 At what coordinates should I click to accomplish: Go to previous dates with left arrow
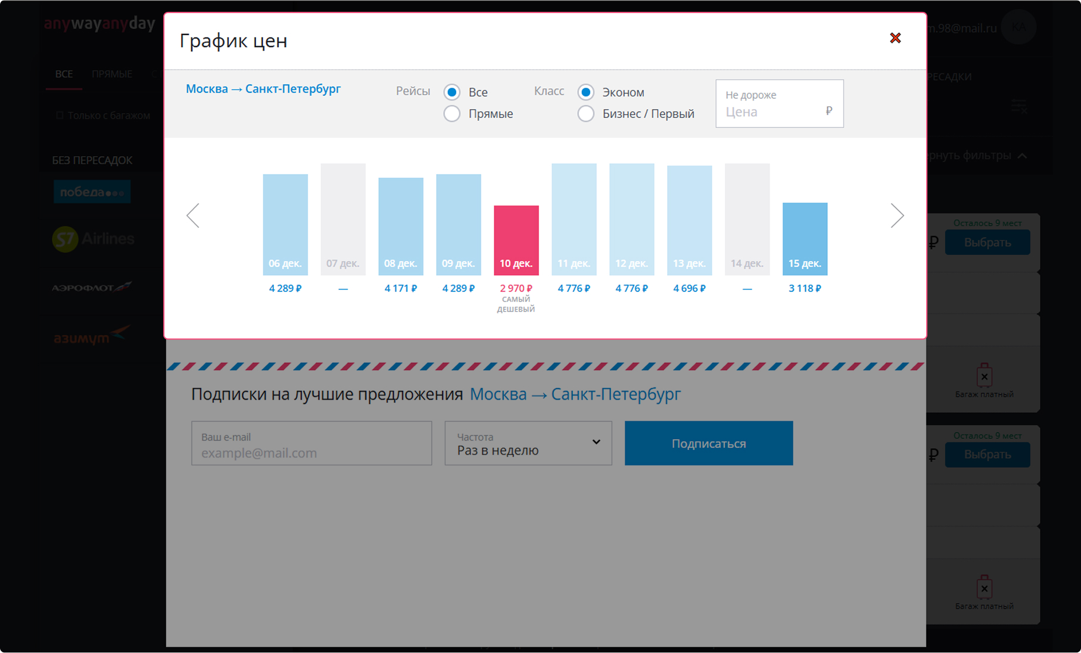pos(193,216)
